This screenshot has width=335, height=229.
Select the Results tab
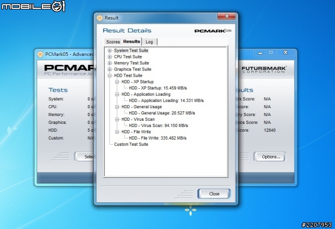pos(131,41)
